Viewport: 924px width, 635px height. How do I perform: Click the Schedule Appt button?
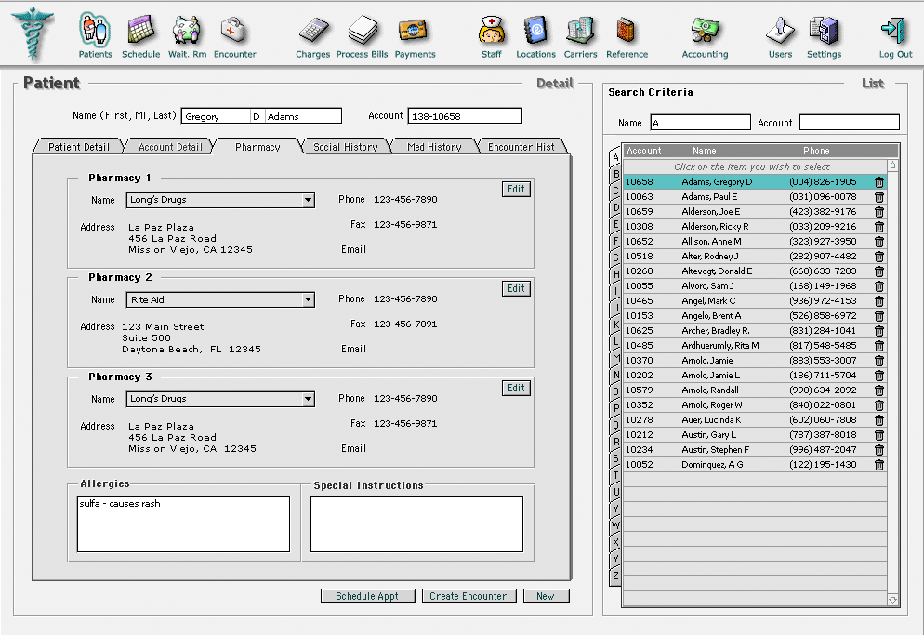tap(368, 596)
